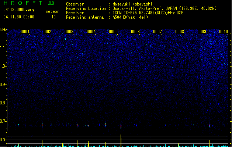Image resolution: width=232 pixels, height=147 pixels.
Task: Click the Observer label
Action: point(75,4)
